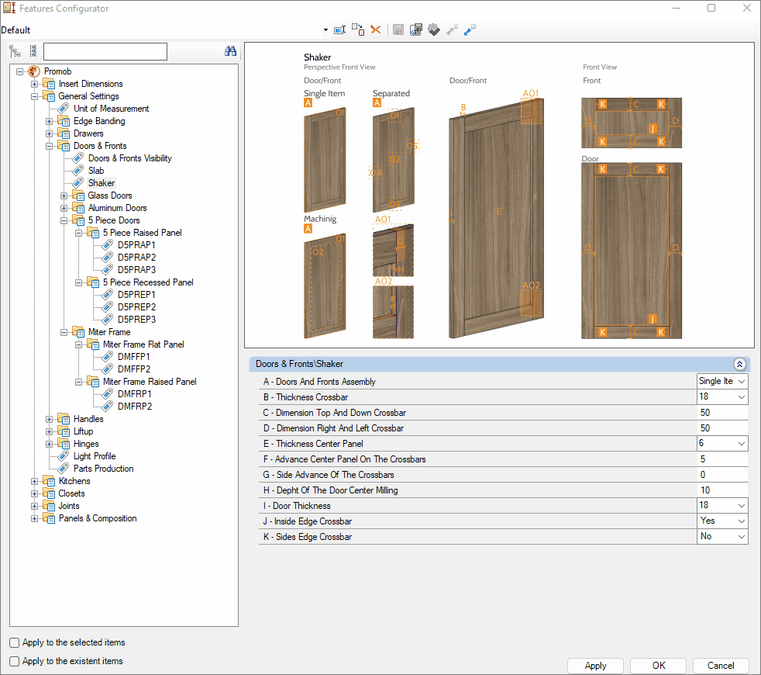Select D5PRAP3 tree entry
761x675 pixels.
tap(136, 270)
